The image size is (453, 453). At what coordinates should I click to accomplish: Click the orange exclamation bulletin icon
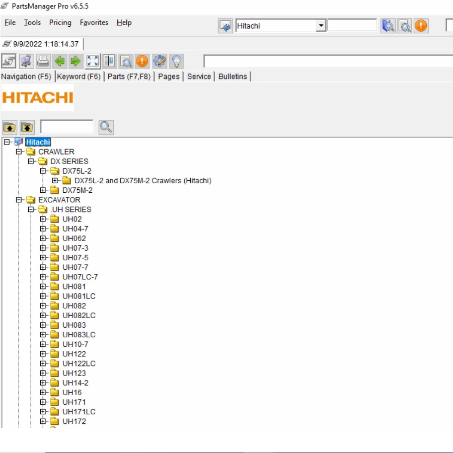point(142,61)
